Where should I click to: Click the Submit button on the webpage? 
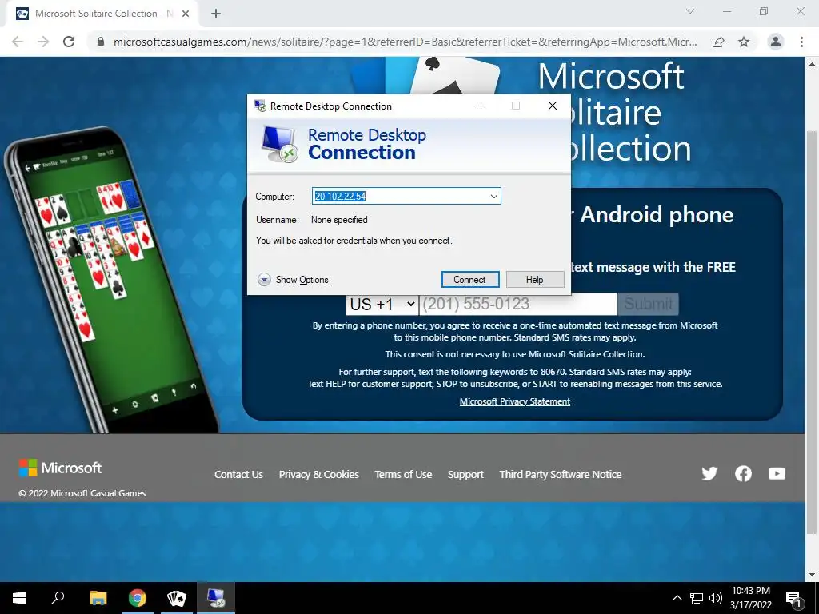click(648, 304)
